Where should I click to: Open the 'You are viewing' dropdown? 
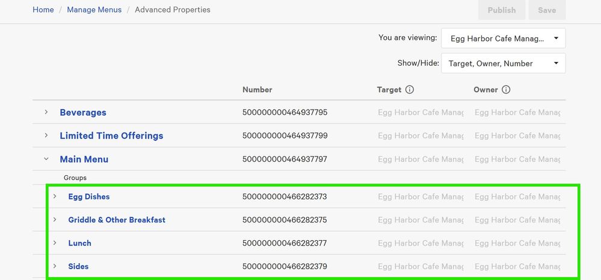[503, 39]
